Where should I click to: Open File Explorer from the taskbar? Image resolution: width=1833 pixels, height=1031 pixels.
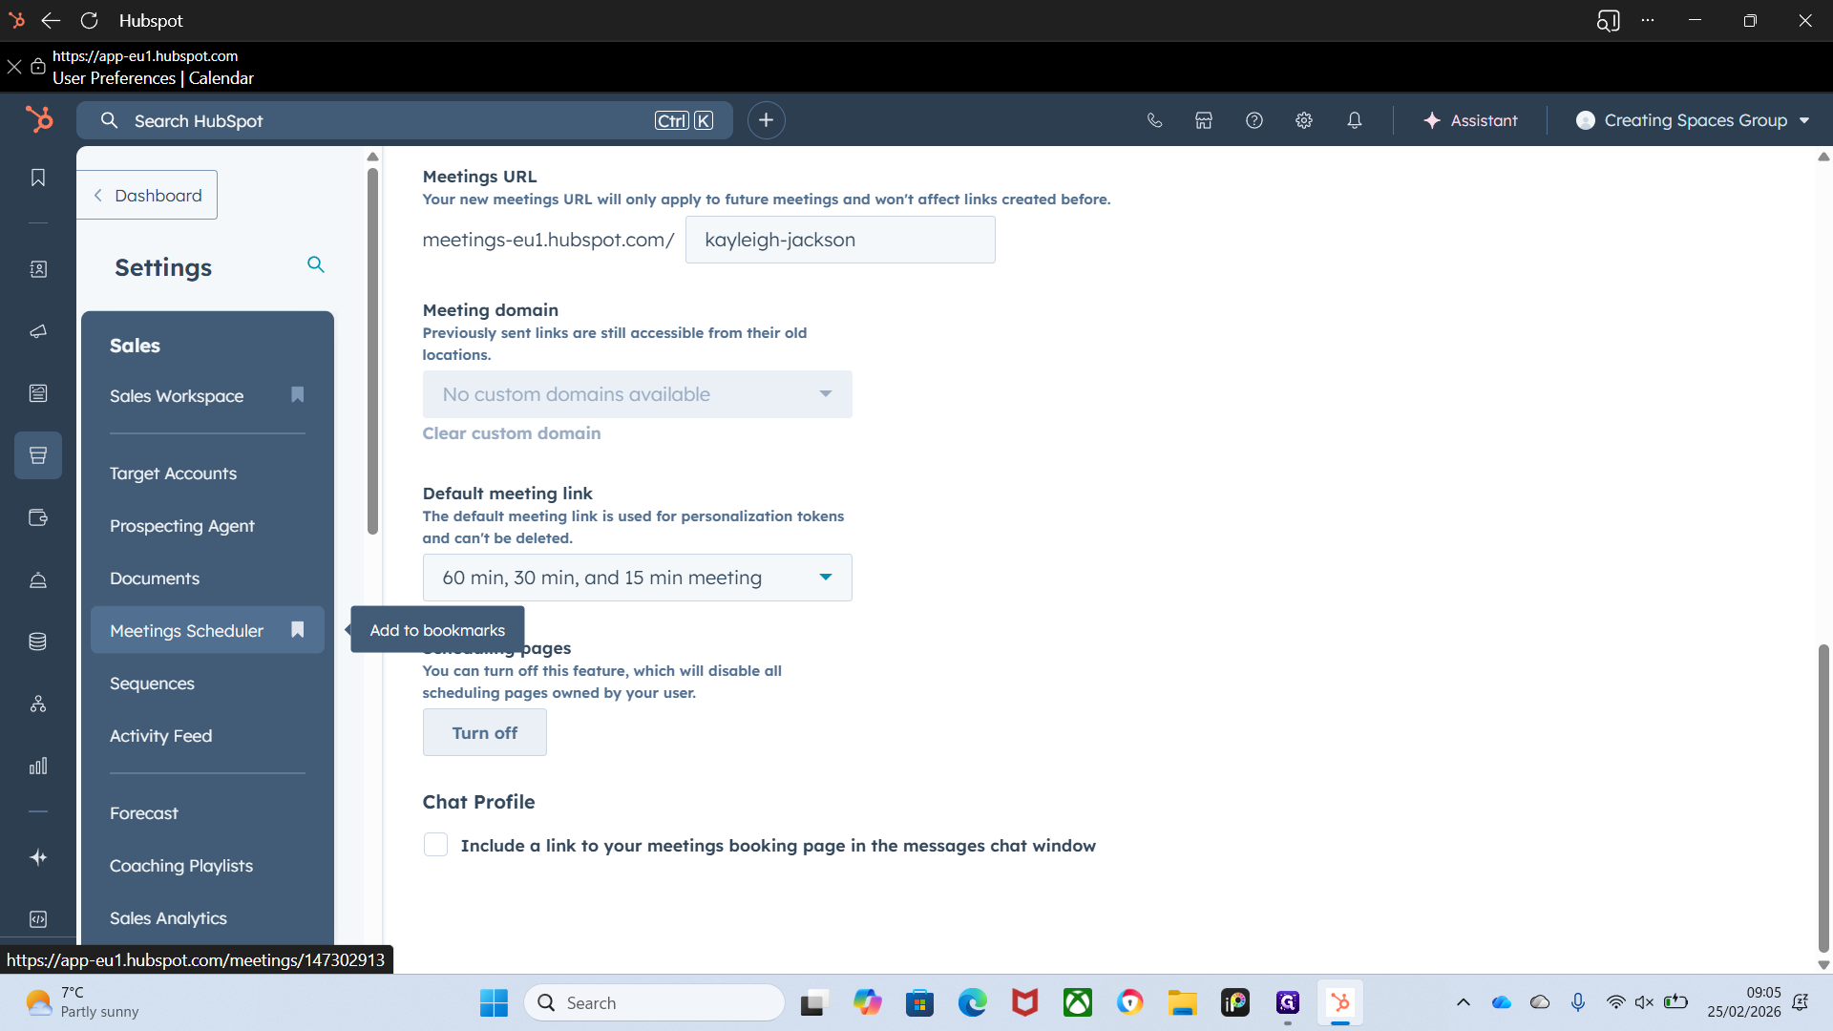coord(1182,1002)
